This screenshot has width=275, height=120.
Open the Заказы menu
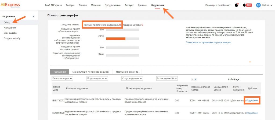pyautogui.click(x=83, y=5)
